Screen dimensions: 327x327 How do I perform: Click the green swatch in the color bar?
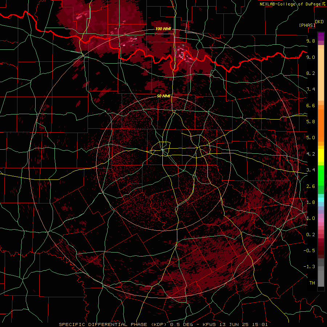coord(321,175)
